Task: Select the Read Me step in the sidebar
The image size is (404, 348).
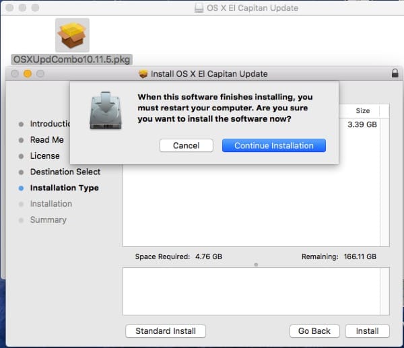Action: click(x=47, y=140)
